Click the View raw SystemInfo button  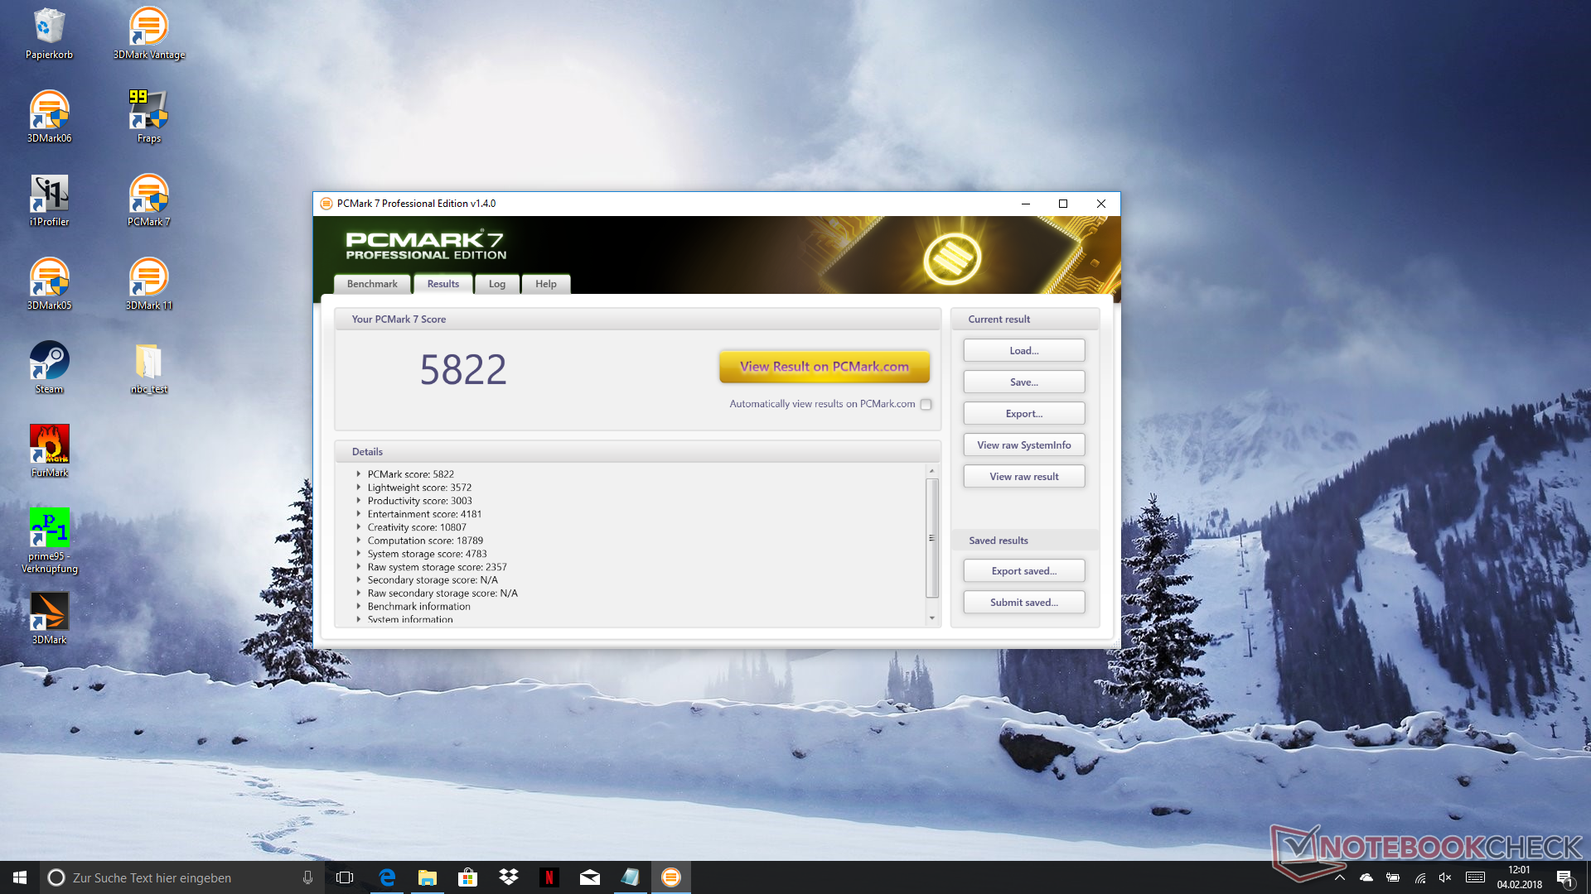pos(1023,445)
